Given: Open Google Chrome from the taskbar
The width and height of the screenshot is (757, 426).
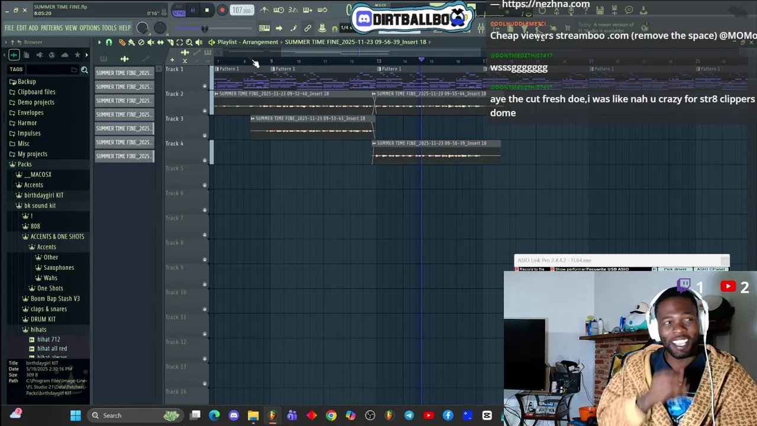Looking at the screenshot, I should coord(331,415).
